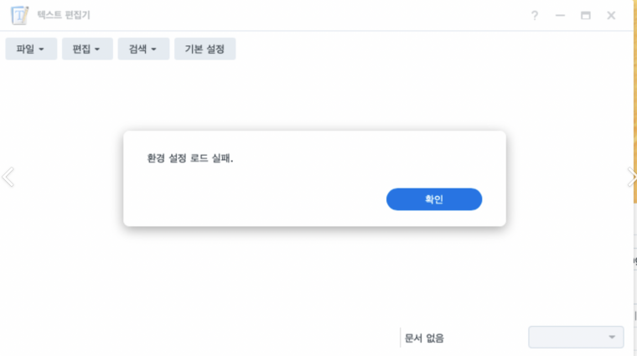
Task: Click the small arrow beside 검색
Action: pyautogui.click(x=153, y=49)
